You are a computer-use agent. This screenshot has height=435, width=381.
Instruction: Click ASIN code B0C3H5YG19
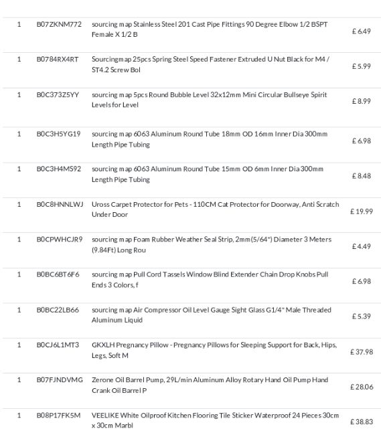[58, 134]
